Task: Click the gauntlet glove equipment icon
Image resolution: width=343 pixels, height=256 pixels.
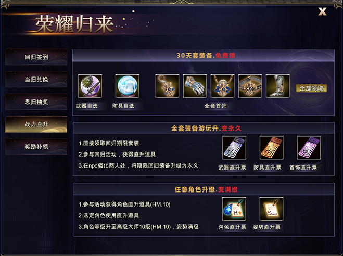Action: point(195,86)
